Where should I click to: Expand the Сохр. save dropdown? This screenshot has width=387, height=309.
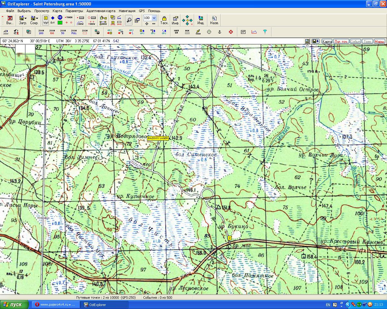[37, 18]
